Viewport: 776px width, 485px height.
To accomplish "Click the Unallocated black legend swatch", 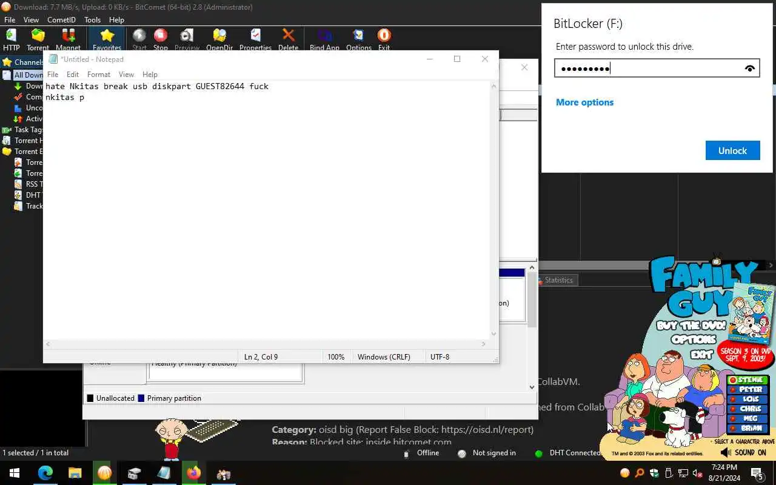I will 90,398.
